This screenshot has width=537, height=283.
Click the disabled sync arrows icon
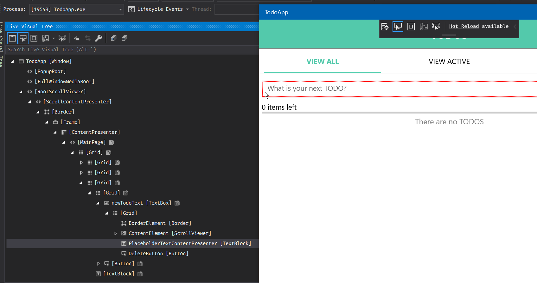(x=88, y=38)
